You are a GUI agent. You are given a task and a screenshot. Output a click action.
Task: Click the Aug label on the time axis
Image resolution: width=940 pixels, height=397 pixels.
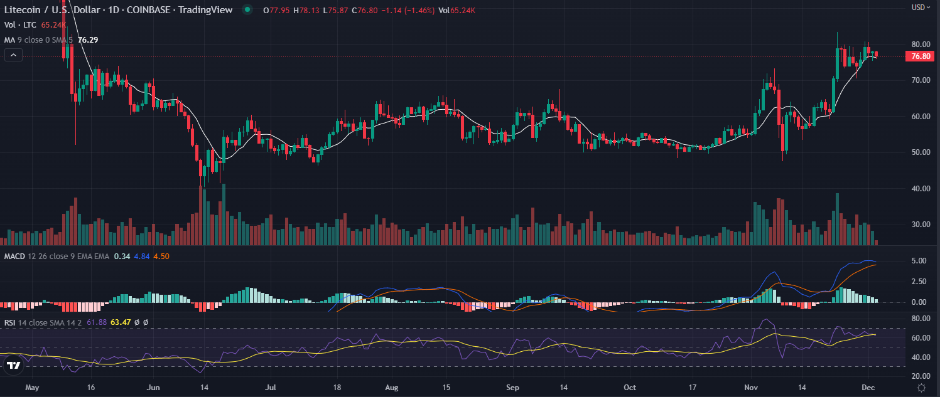(x=391, y=388)
